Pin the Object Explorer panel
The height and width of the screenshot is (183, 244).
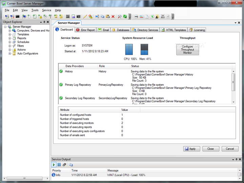(x=44, y=22)
